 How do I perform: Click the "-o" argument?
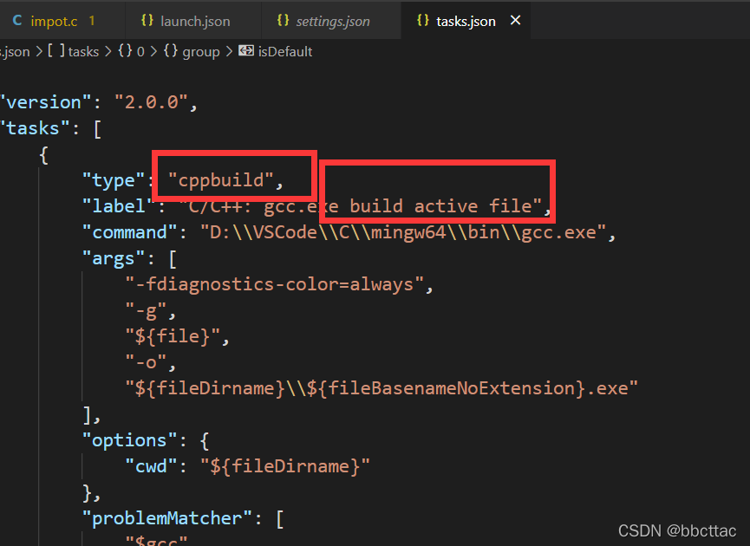point(146,362)
